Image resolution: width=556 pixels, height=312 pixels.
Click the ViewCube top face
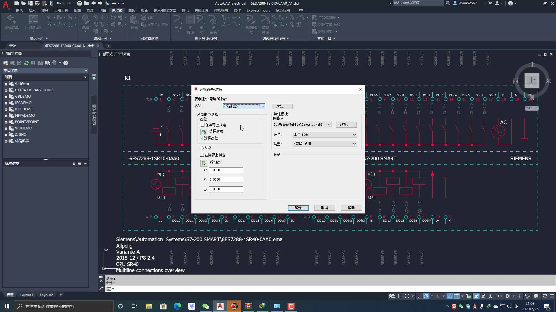click(x=532, y=81)
